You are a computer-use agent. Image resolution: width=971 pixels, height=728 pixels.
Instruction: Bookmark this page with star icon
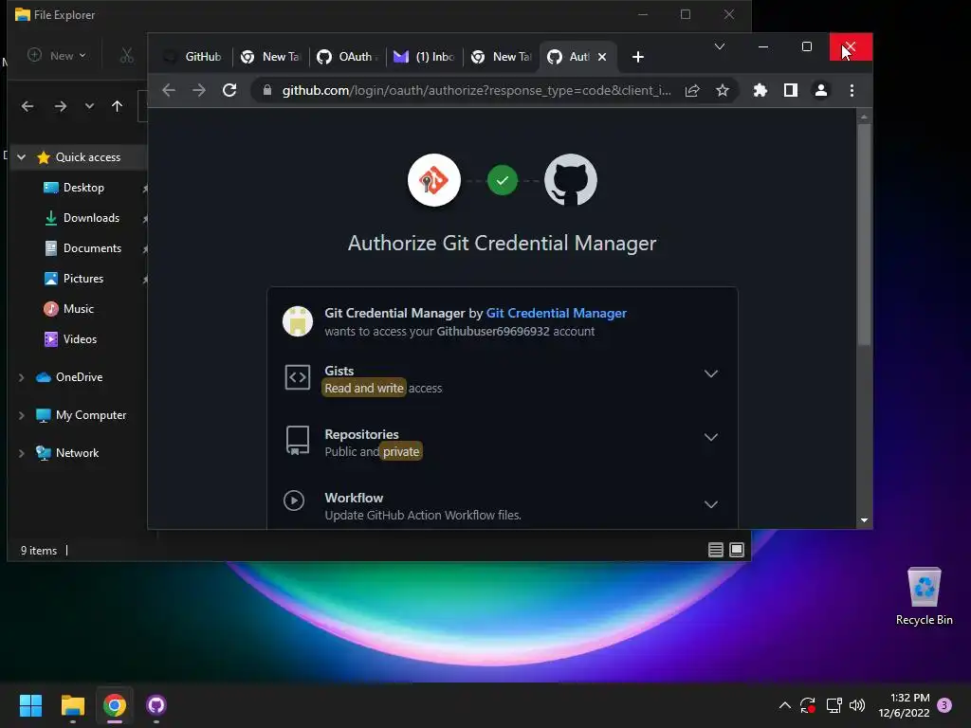tap(722, 90)
